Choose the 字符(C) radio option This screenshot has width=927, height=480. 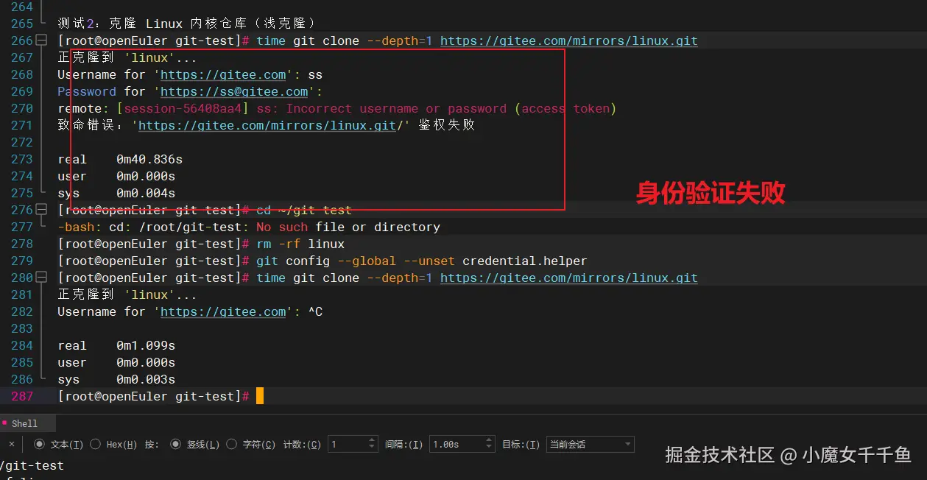click(232, 445)
